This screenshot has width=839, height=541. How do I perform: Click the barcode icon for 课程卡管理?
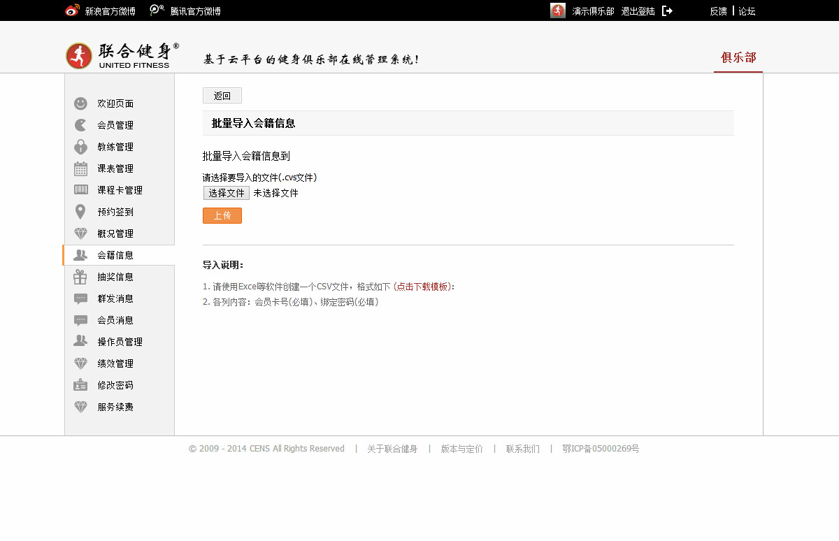click(x=81, y=190)
